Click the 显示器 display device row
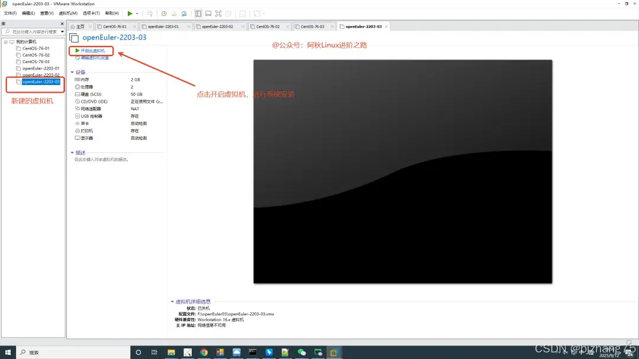The width and height of the screenshot is (639, 359). click(x=119, y=138)
